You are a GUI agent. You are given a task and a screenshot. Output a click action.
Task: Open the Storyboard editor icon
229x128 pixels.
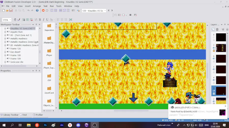coord(52,10)
